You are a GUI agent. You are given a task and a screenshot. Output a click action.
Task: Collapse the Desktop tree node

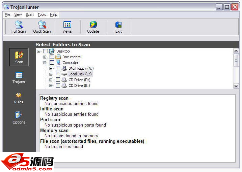pos(38,51)
